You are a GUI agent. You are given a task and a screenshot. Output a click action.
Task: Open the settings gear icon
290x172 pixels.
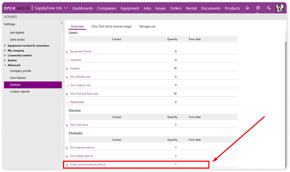click(258, 8)
